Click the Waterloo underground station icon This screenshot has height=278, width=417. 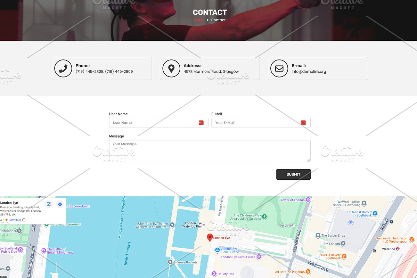[x=398, y=249]
